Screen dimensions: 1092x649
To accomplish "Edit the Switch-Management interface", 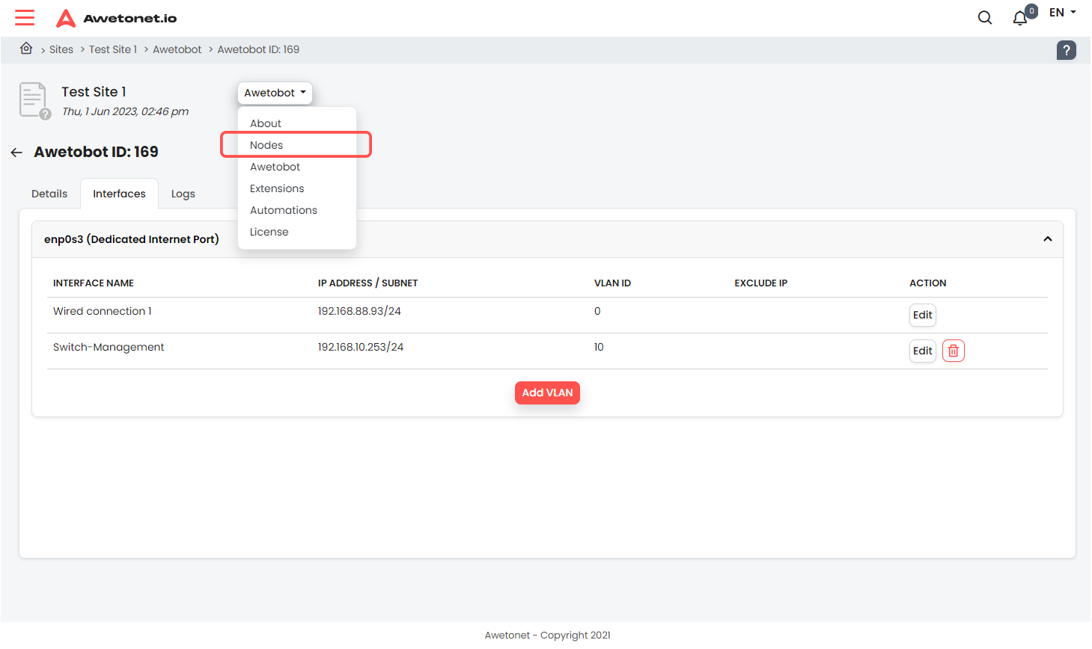I will tap(922, 351).
